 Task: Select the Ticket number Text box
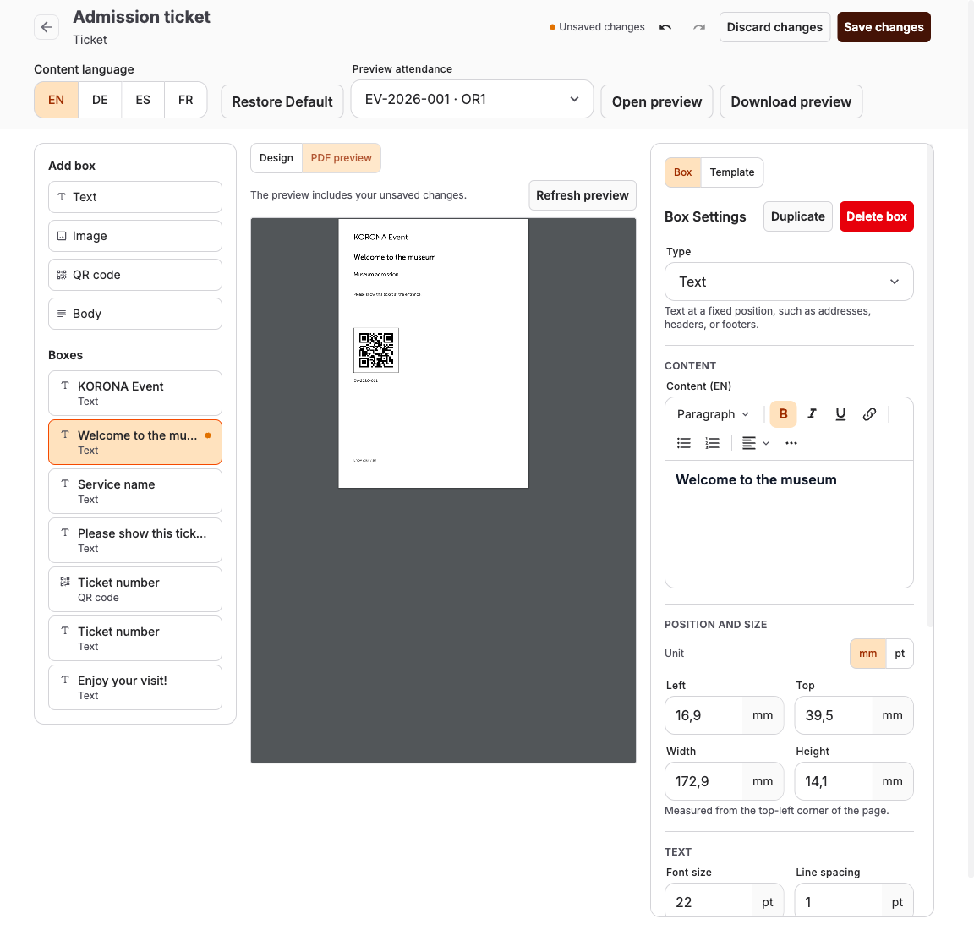(135, 638)
